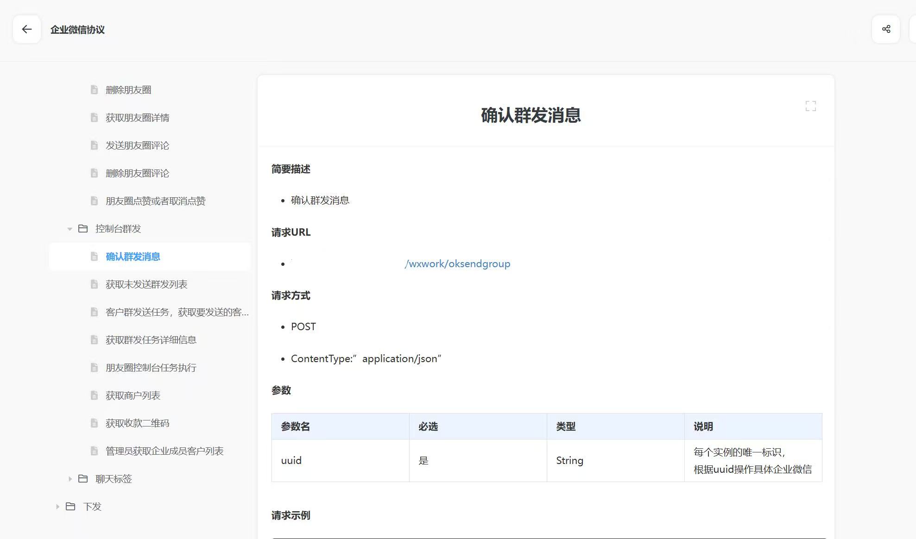Click the back arrow button
The height and width of the screenshot is (539, 916).
click(x=27, y=30)
